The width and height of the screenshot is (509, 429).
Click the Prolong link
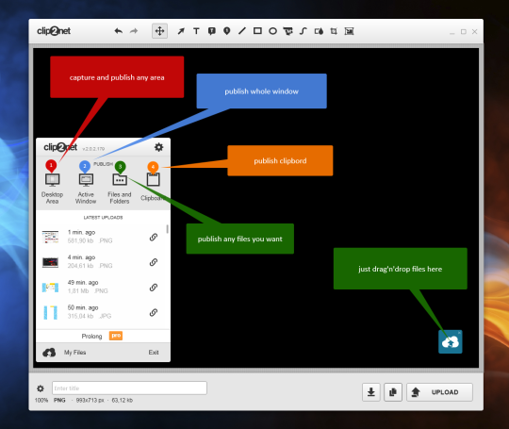click(x=91, y=336)
